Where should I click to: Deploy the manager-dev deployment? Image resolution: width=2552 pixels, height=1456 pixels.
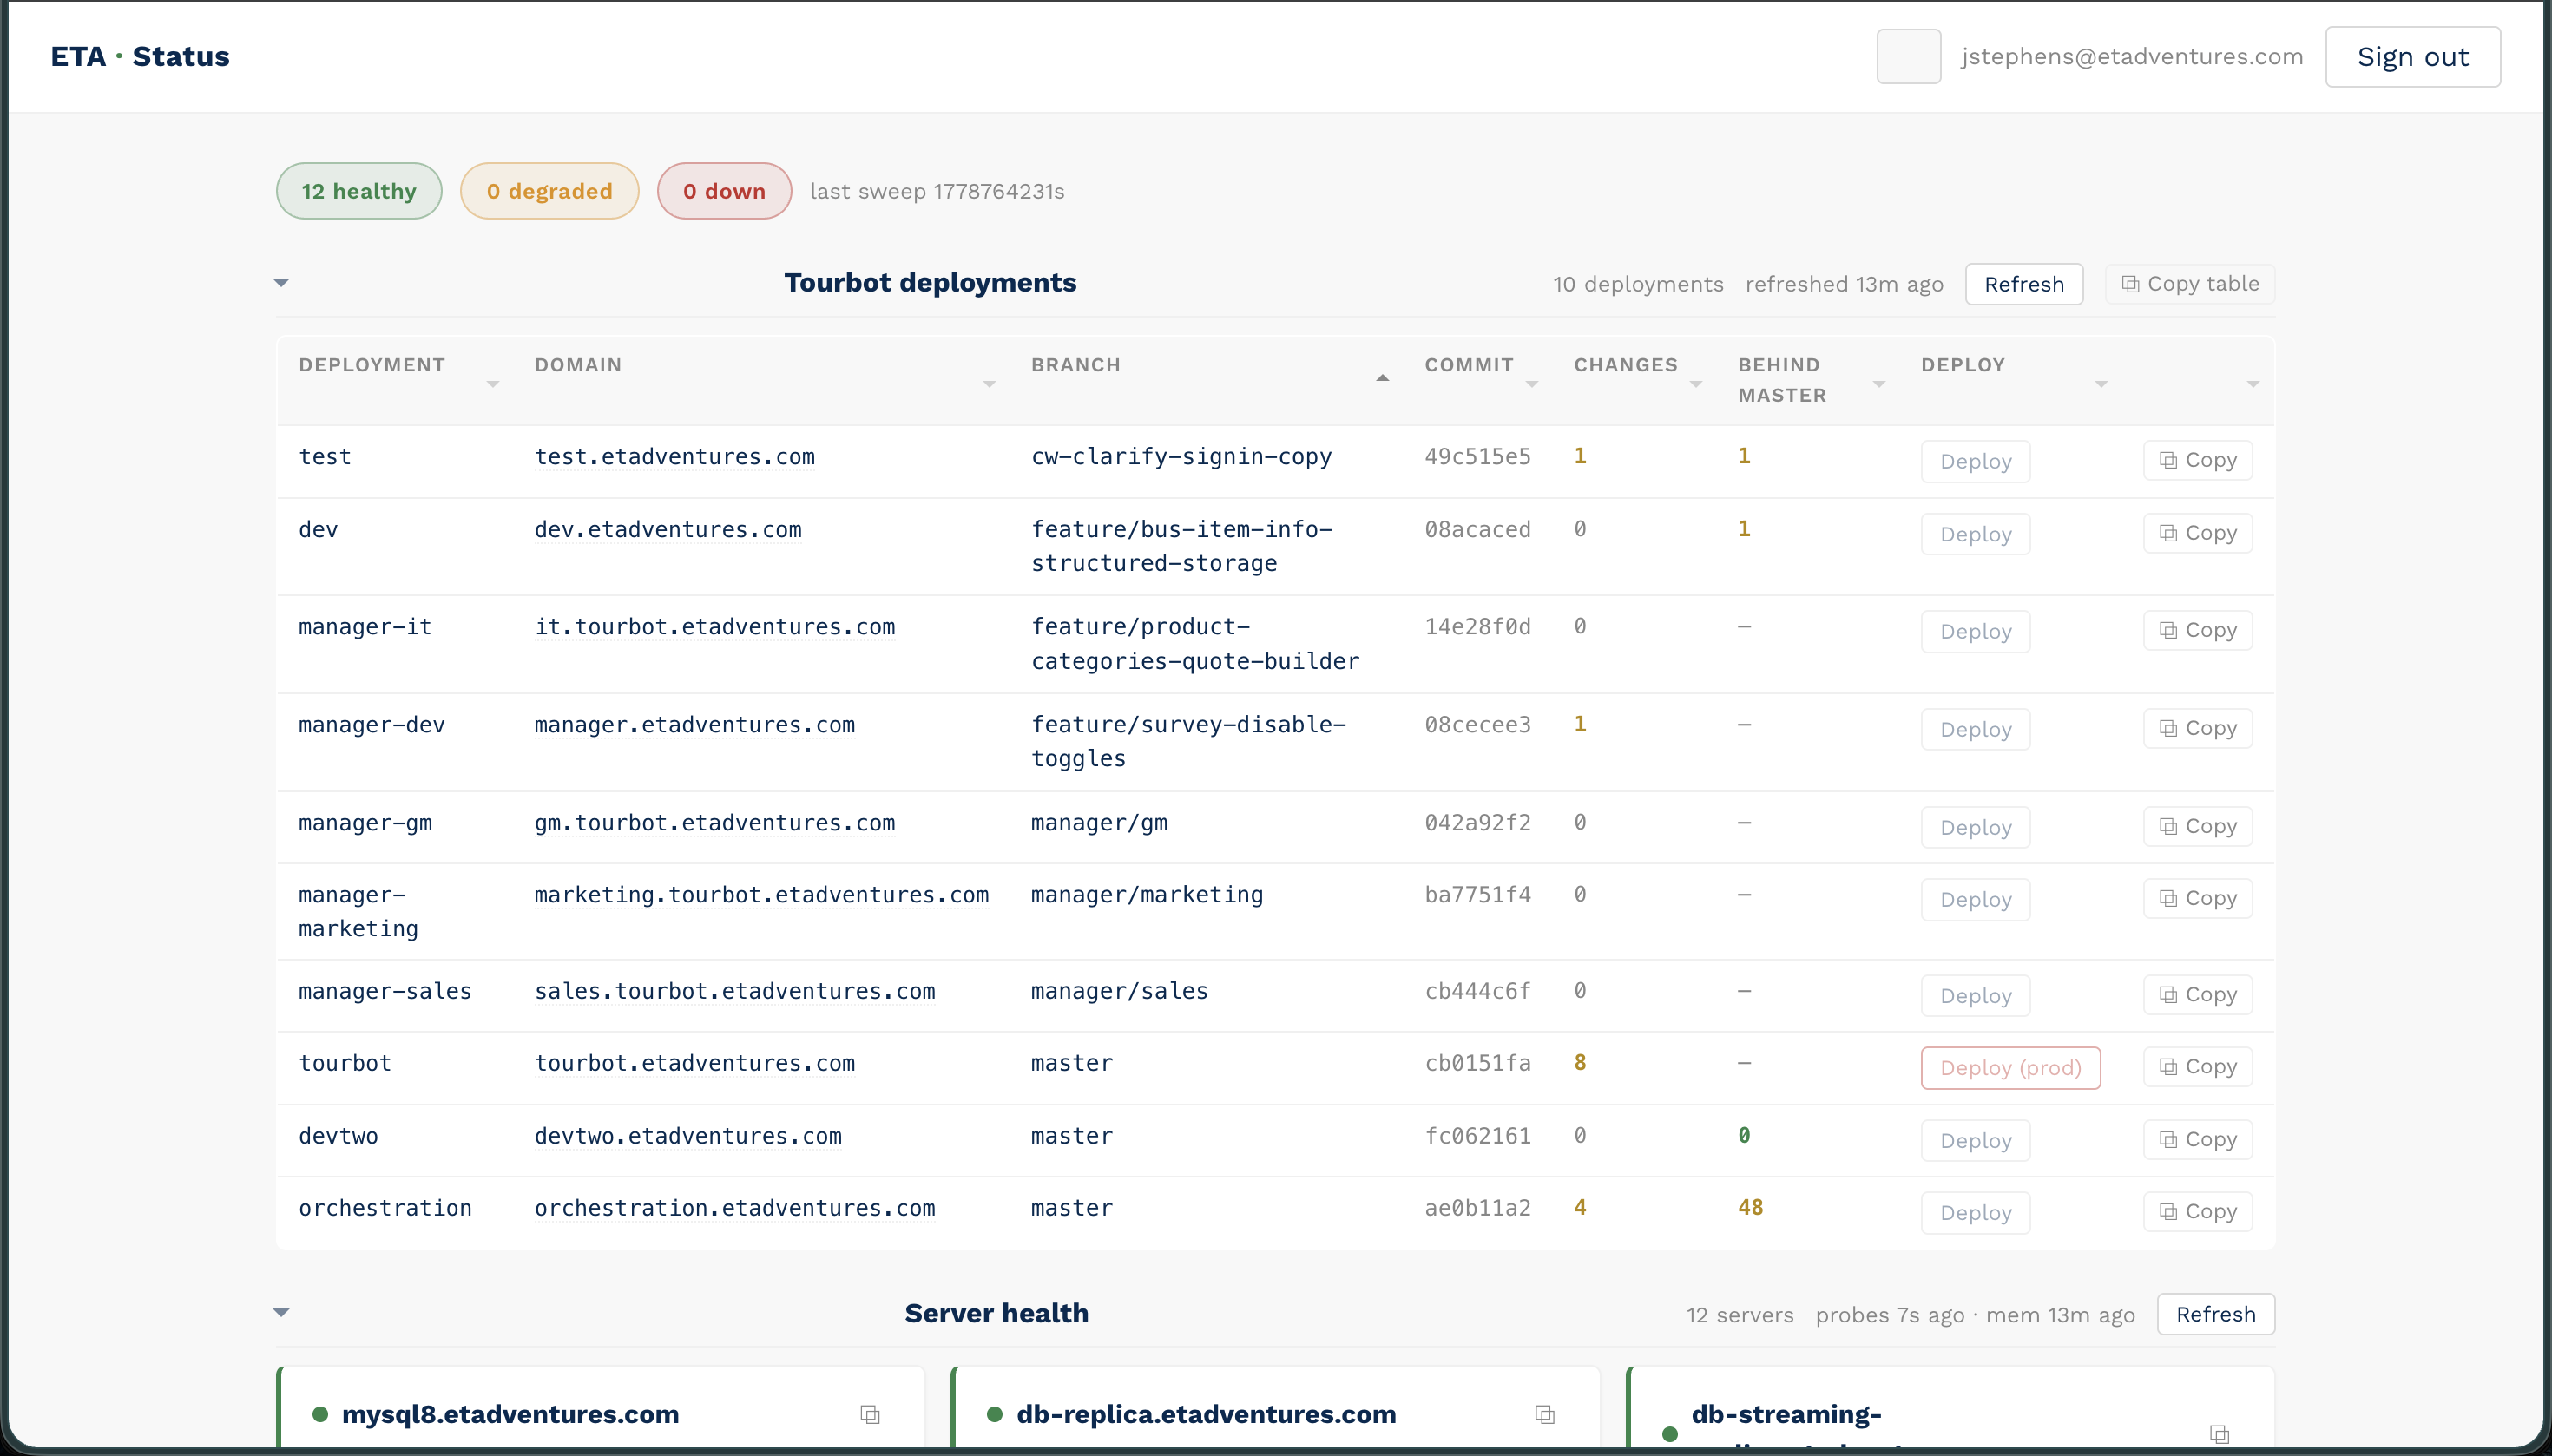coord(1975,729)
